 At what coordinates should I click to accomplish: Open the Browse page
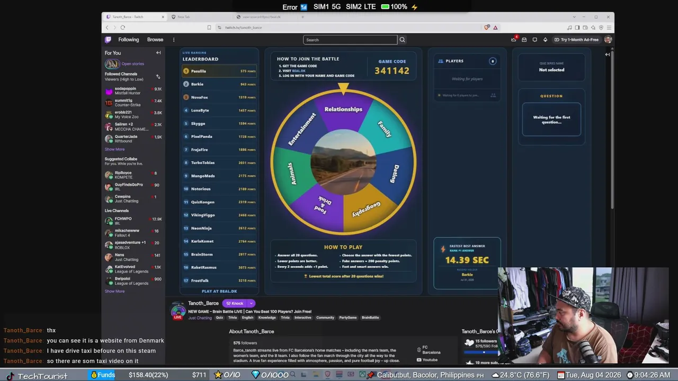[x=155, y=40]
